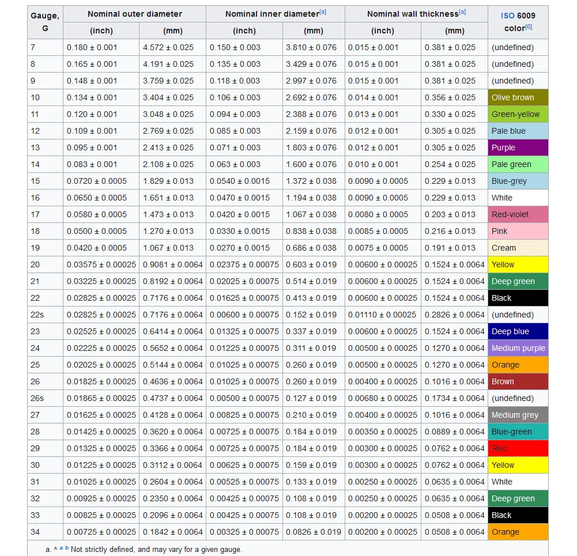Select the Medium purple color cell
The width and height of the screenshot is (577, 556).
[518, 348]
